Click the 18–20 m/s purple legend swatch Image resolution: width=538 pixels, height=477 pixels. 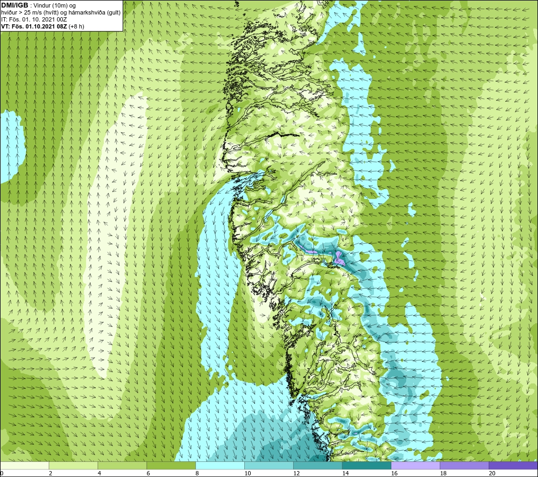coord(465,465)
